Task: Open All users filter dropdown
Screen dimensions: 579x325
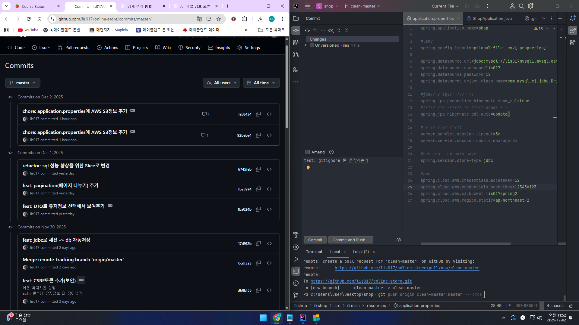Action: (x=222, y=83)
